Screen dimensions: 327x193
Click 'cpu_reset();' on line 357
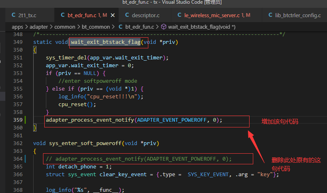pyautogui.click(x=77, y=104)
